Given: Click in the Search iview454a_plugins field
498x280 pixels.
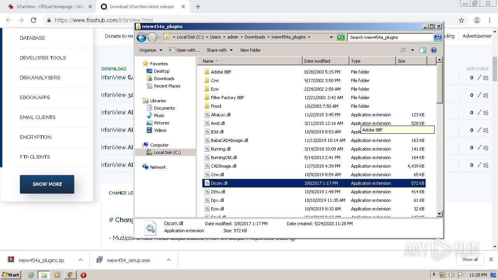Looking at the screenshot, I should coord(390,37).
